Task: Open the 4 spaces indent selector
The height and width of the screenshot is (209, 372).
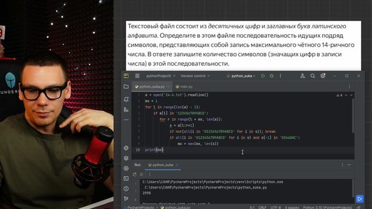Action: [292, 207]
